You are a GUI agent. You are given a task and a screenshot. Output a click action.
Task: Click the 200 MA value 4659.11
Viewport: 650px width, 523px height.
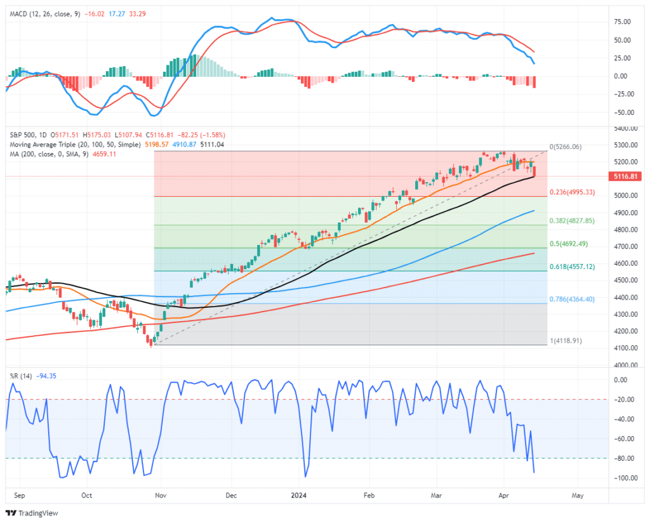(x=105, y=154)
